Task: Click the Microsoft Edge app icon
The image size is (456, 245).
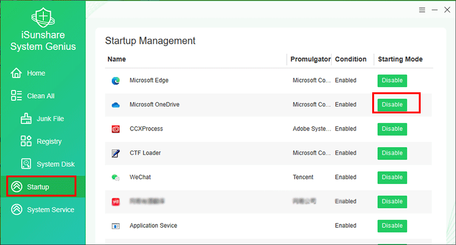Action: tap(116, 81)
